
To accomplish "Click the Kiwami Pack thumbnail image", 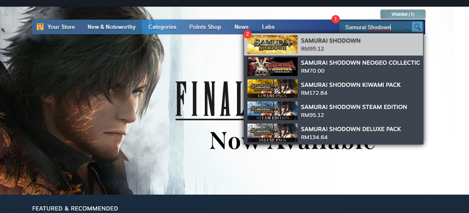I will click(273, 89).
